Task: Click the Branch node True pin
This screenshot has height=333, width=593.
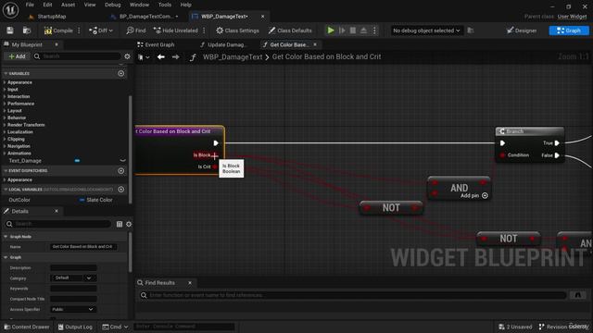Action: 557,143
